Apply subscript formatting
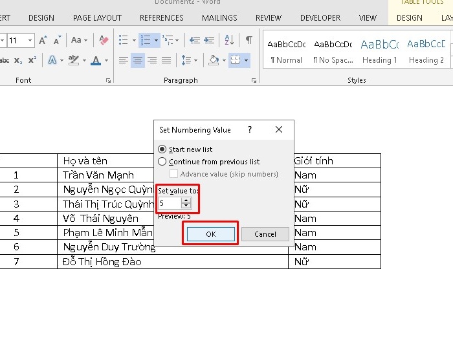 click(18, 60)
